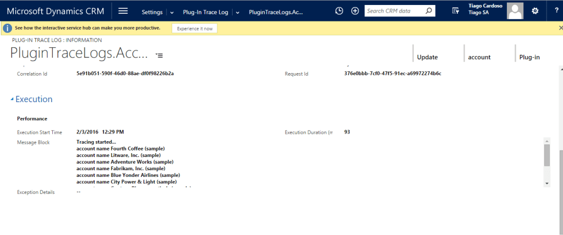Click the Message Block field label
Image resolution: width=563 pixels, height=235 pixels.
[34, 142]
